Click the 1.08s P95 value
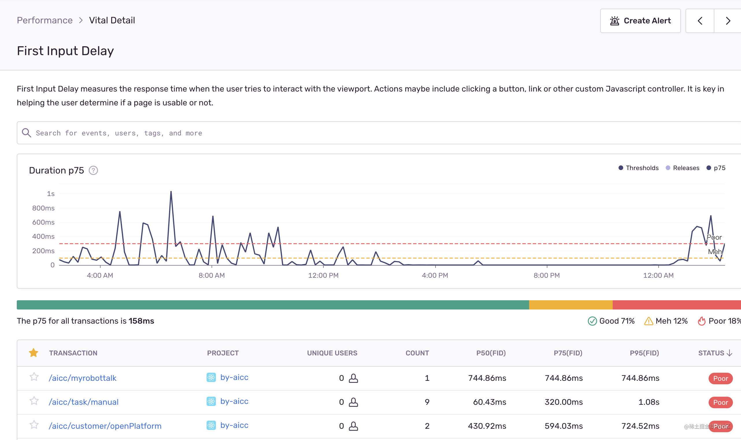This screenshot has height=440, width=741. pos(649,402)
